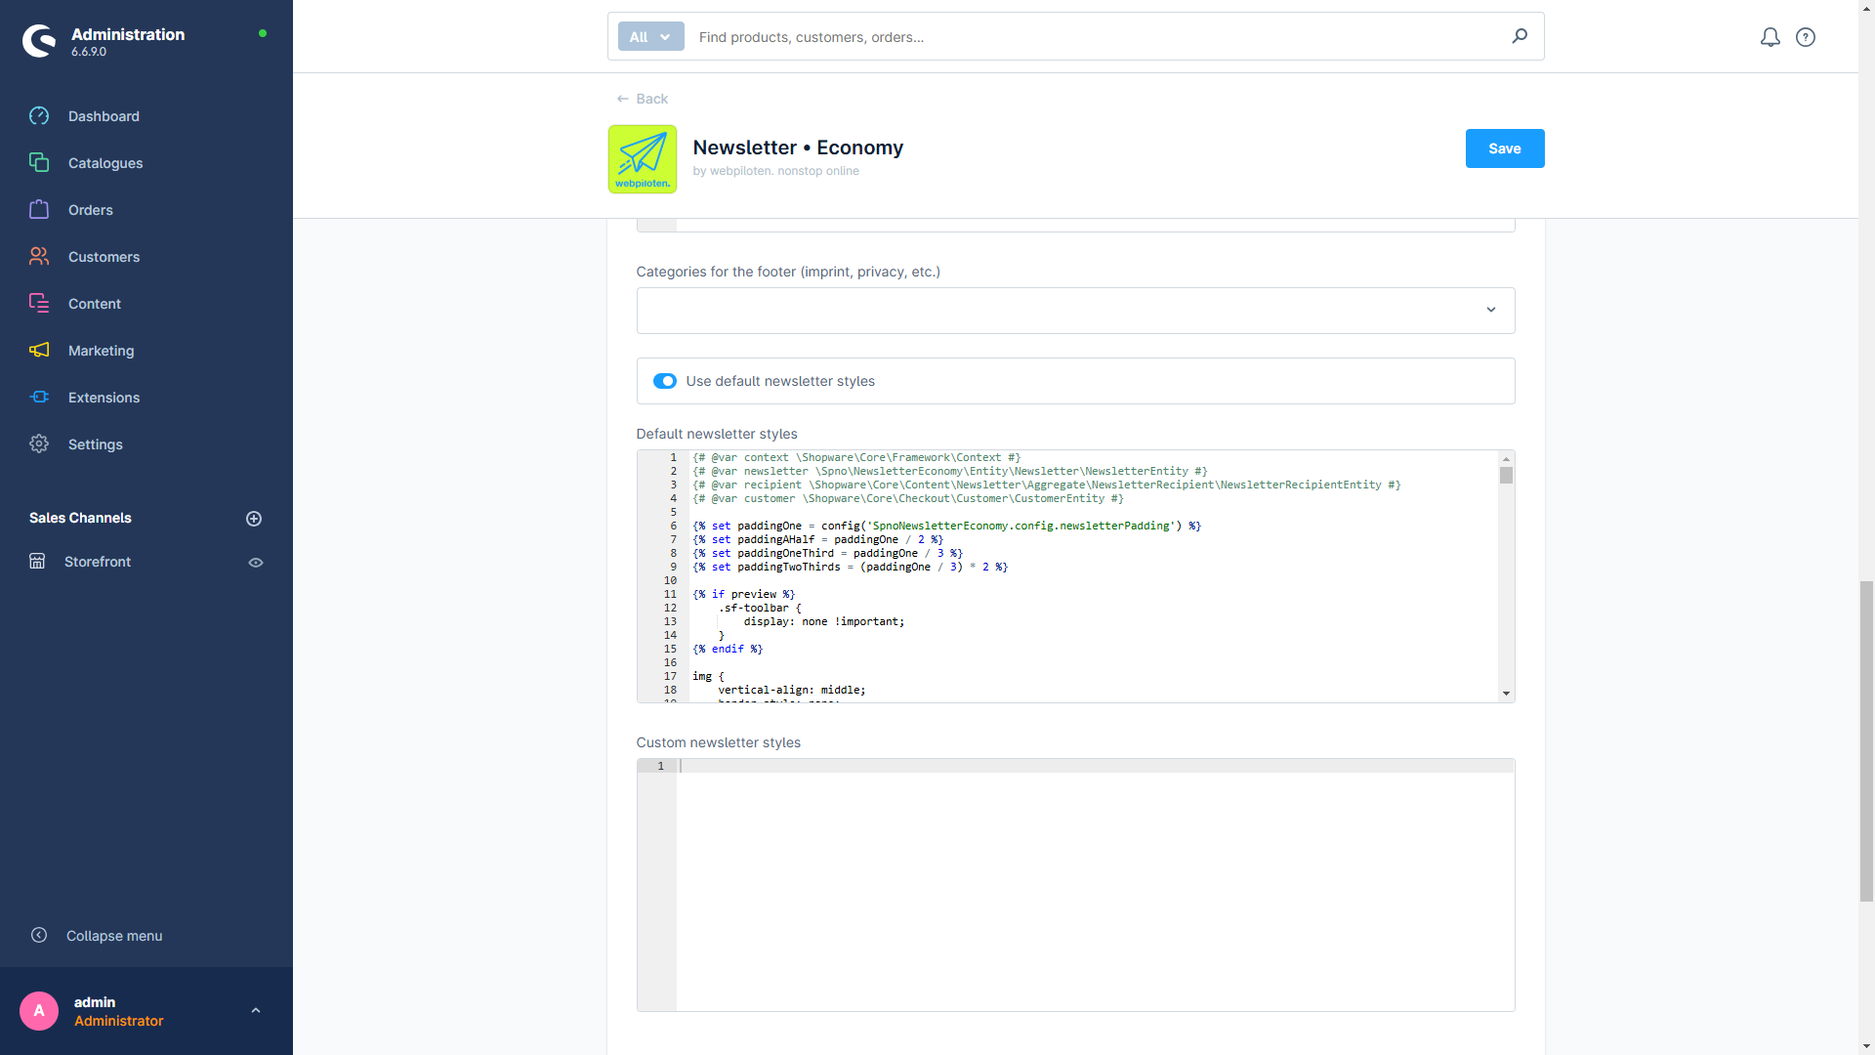
Task: Click the Orders sidebar icon
Action: tap(39, 209)
